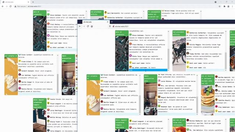Viewport: 235px width, 132px height.
Task: Focus the Chrome address bar
Action: pos(117,6)
